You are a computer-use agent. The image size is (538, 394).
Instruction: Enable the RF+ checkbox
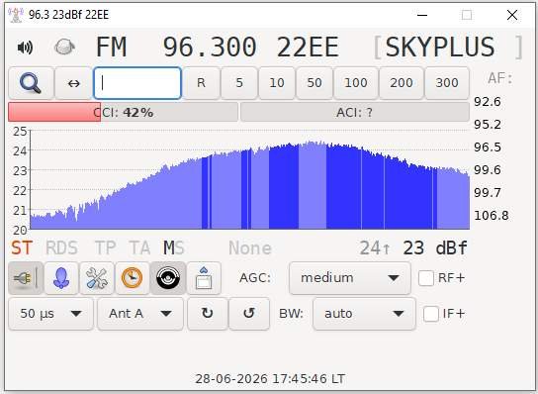tap(426, 278)
